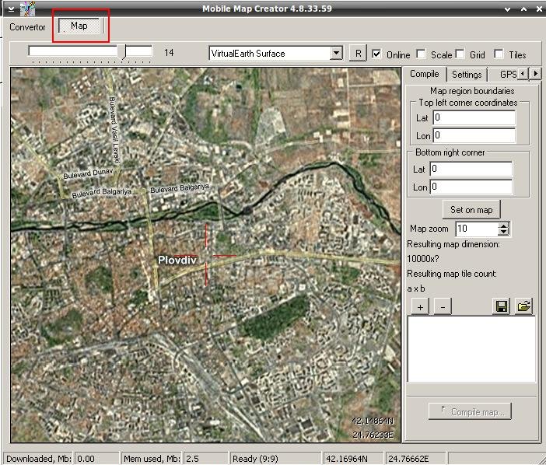Click the save region list floppy icon
The width and height of the screenshot is (546, 465).
pyautogui.click(x=502, y=306)
